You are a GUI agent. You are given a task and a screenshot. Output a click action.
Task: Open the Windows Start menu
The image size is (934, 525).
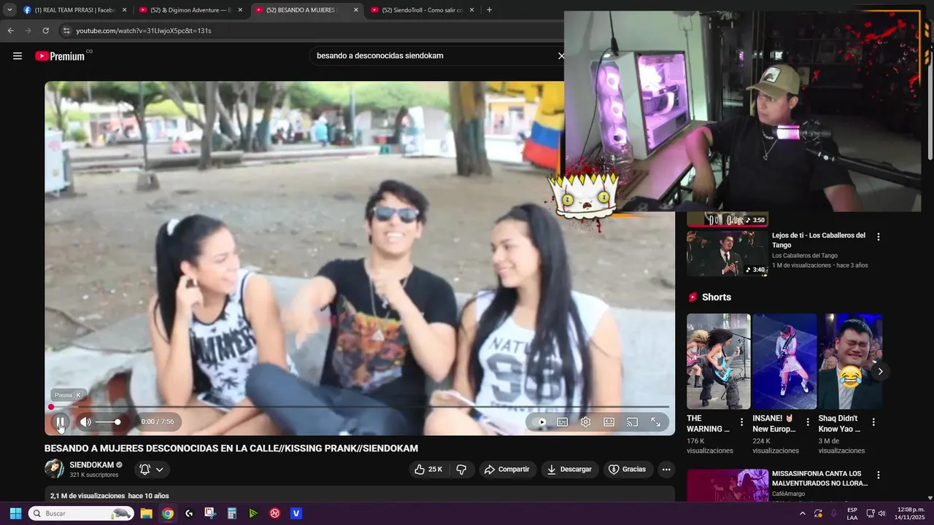15,513
